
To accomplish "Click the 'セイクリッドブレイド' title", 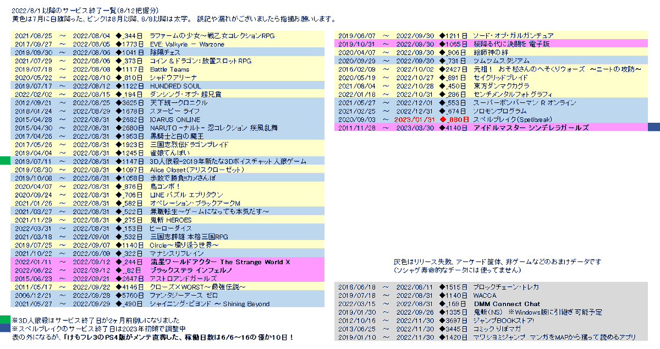I will 501,78.
